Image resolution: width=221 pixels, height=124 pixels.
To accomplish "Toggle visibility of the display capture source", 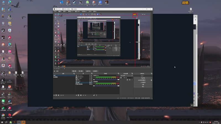I will (x=90, y=84).
